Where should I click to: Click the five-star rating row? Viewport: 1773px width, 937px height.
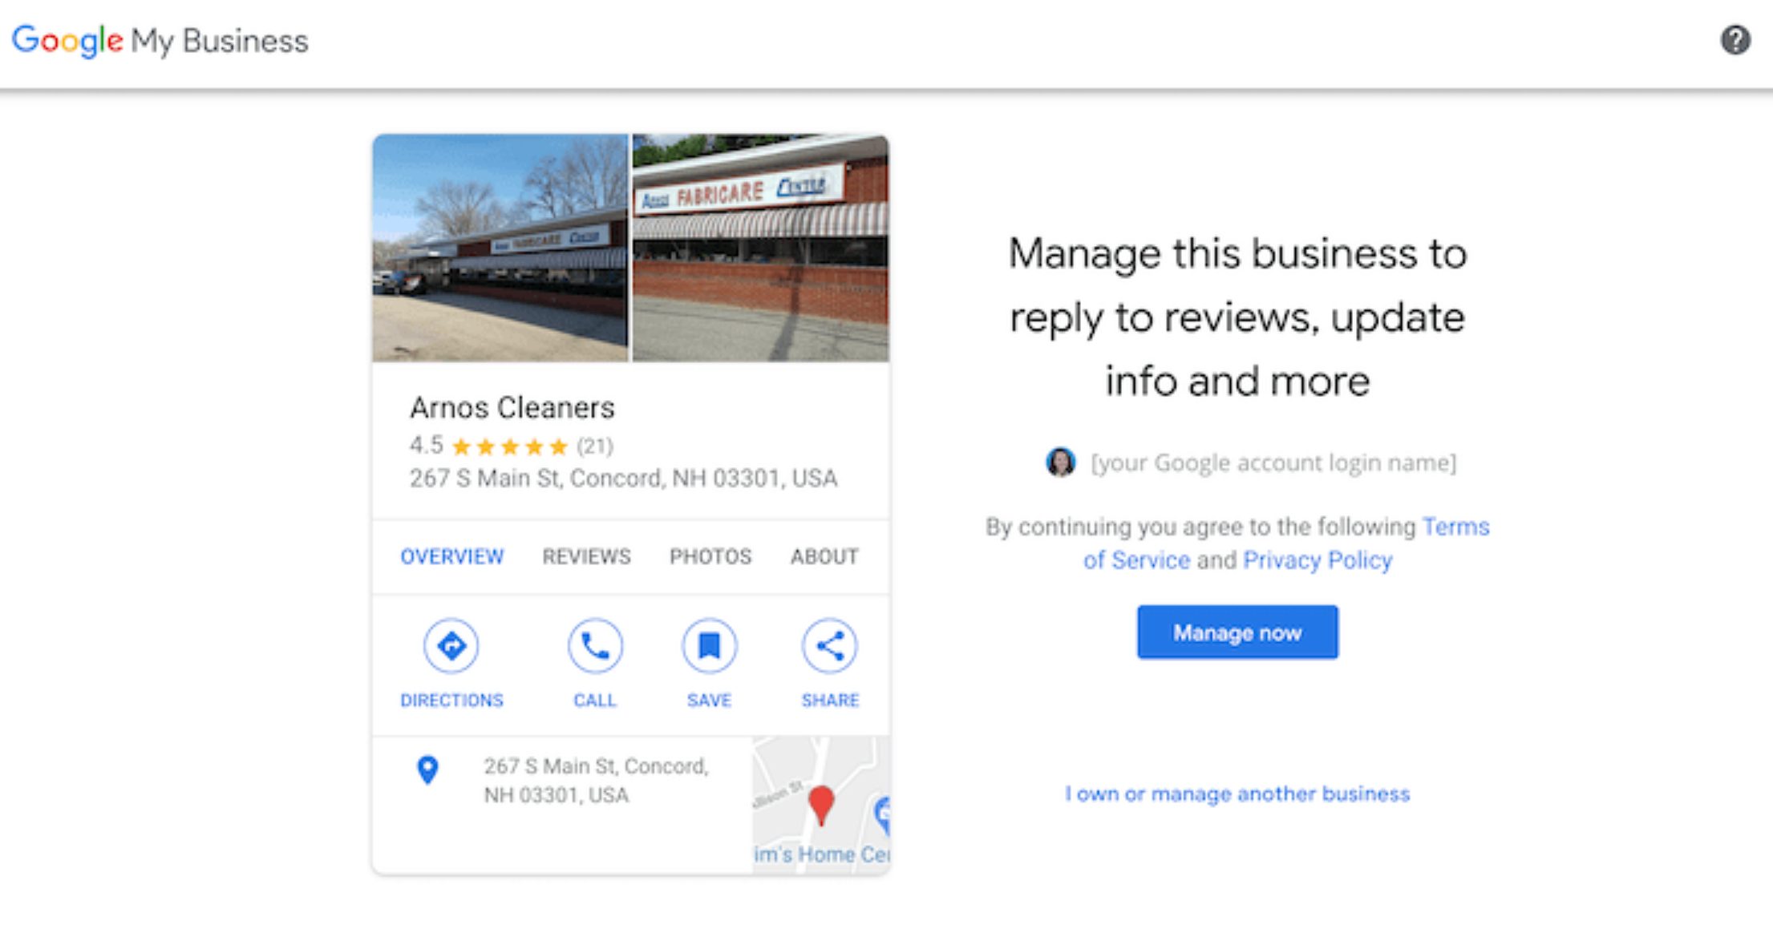(x=510, y=446)
